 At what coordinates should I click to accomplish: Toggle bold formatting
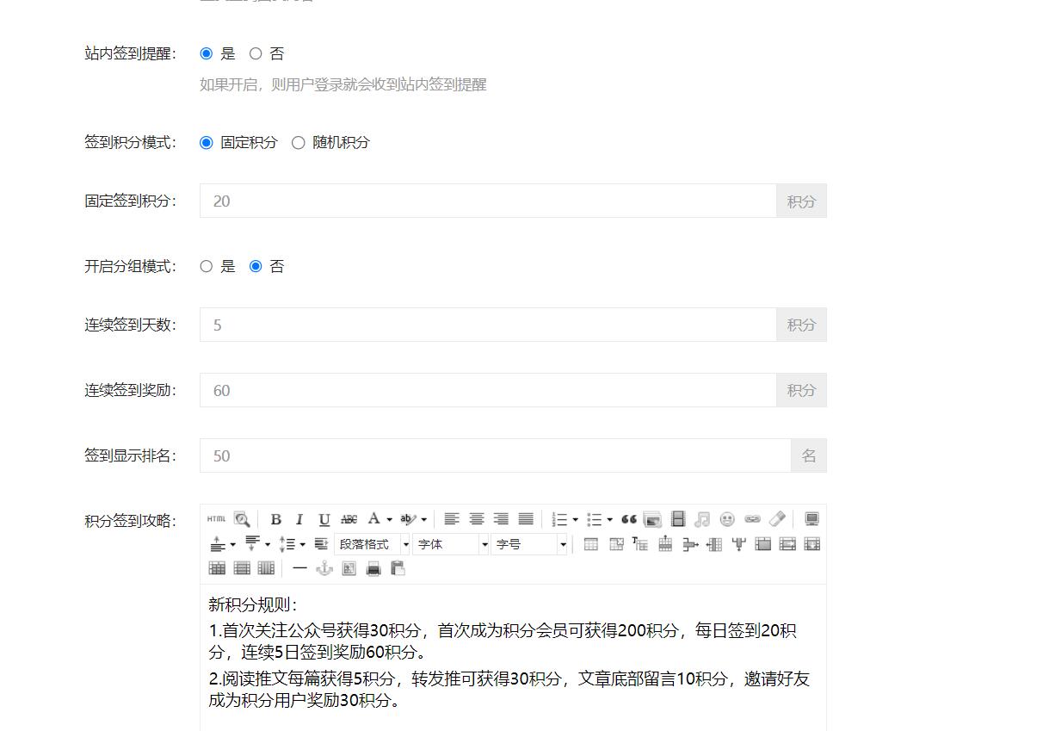(x=275, y=519)
